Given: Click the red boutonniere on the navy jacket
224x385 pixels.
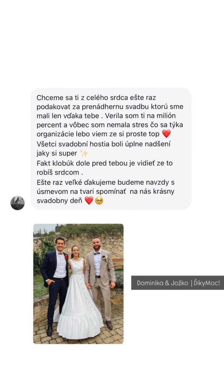Looking at the screenshot, I should pos(66,256).
